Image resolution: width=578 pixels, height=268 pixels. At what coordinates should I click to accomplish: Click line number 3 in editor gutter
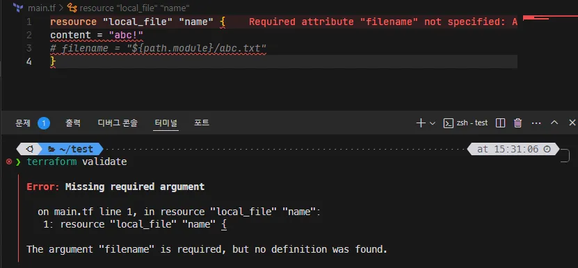tap(29, 48)
